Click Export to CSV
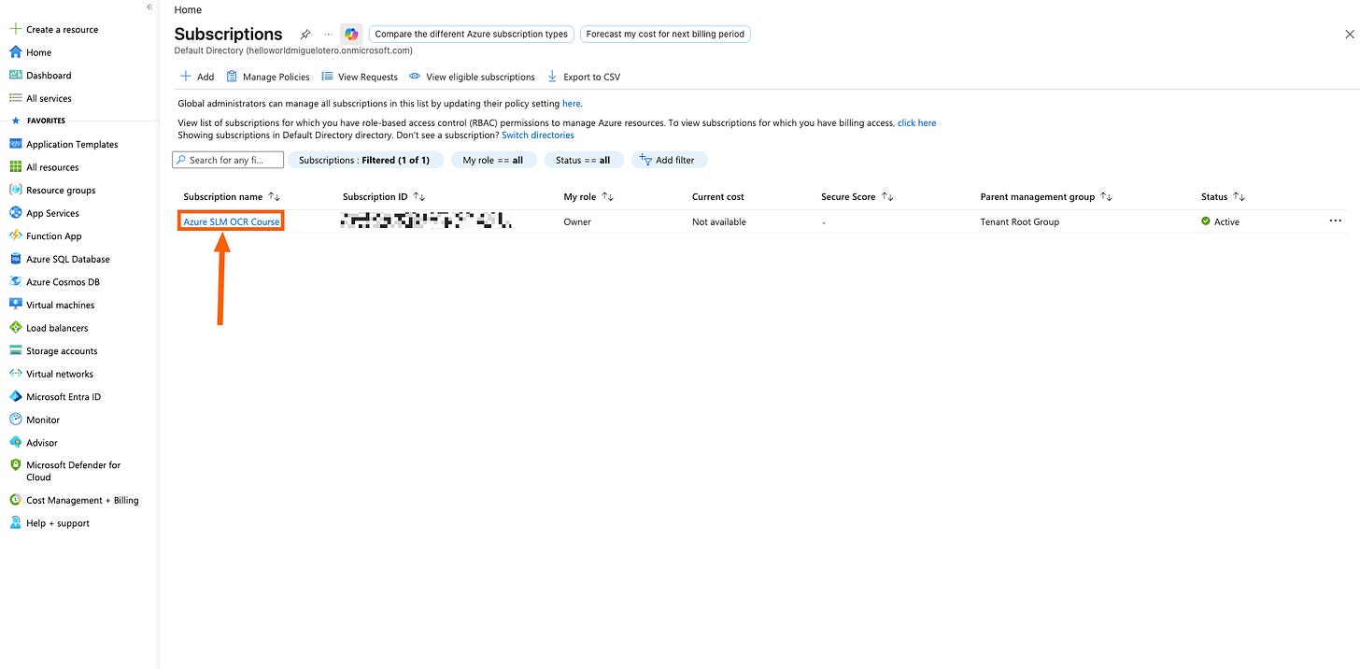1360x669 pixels. coord(584,77)
